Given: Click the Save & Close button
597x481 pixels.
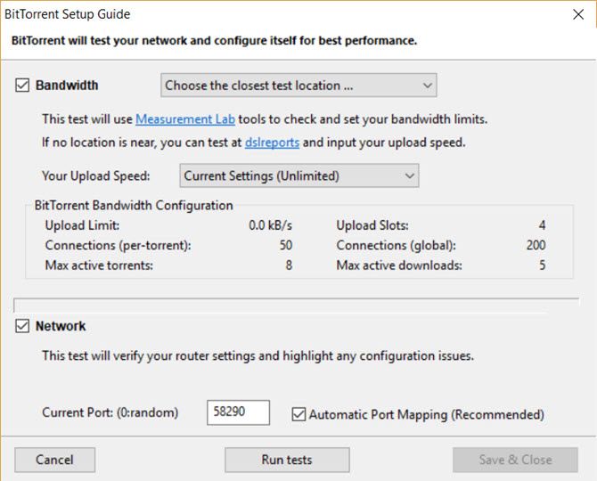Looking at the screenshot, I should (515, 460).
